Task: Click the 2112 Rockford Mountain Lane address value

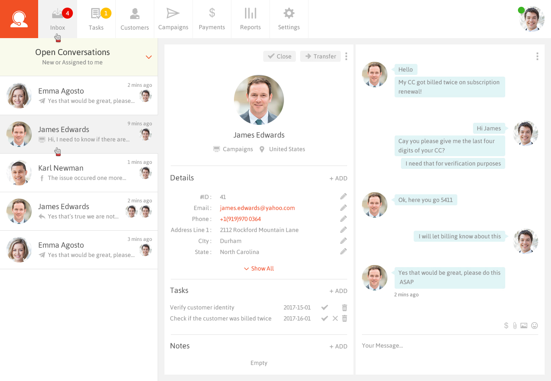Action: pos(259,230)
